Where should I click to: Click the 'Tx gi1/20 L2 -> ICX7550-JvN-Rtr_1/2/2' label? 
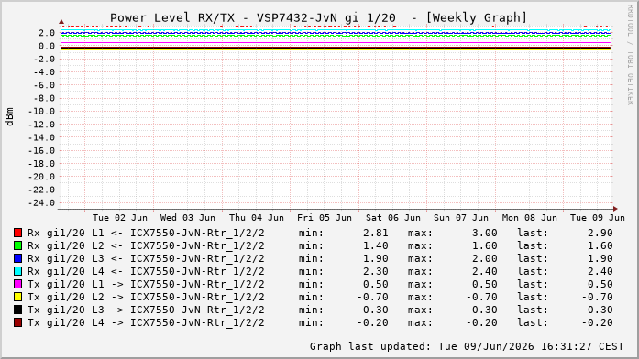tap(146, 297)
